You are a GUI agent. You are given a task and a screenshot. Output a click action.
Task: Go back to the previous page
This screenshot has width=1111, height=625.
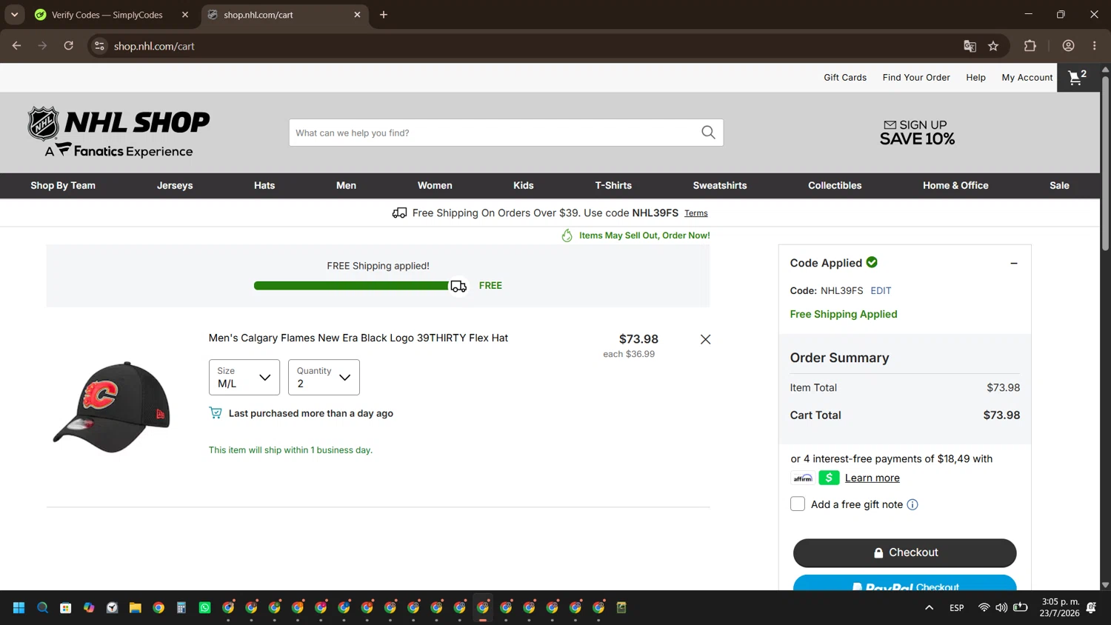coord(16,46)
